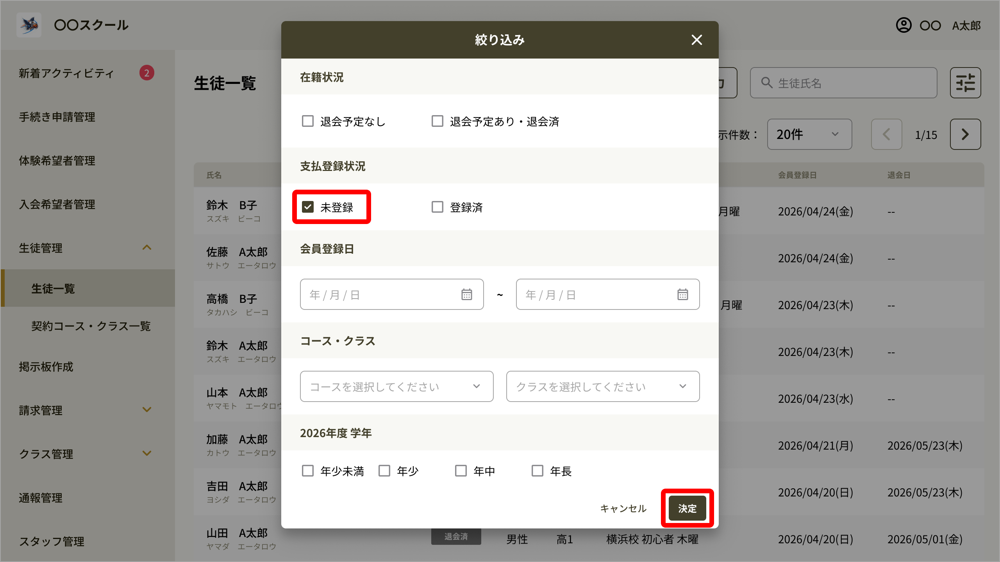
Task: Close the 絞り込み filter dialog
Action: (696, 40)
